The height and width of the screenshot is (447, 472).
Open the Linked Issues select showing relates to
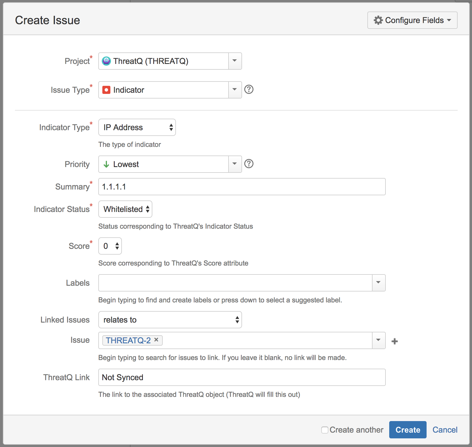coord(170,320)
